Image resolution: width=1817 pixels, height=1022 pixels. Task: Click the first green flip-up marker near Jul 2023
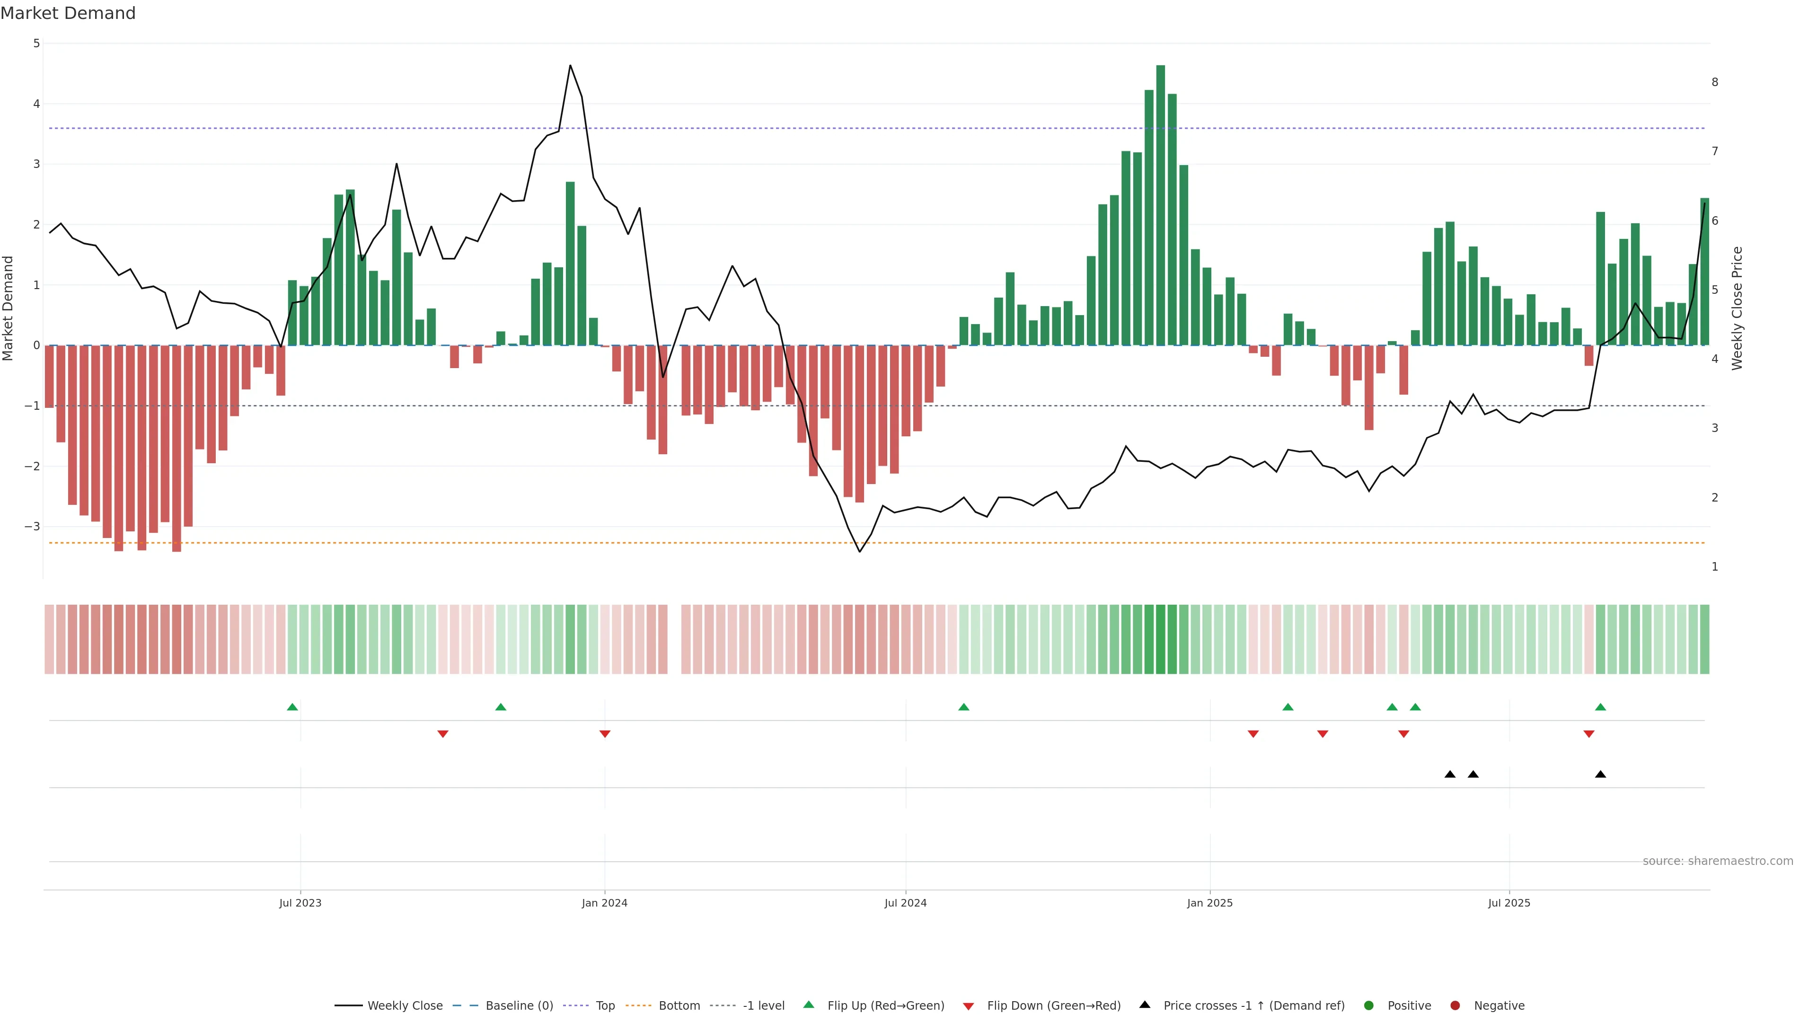293,707
